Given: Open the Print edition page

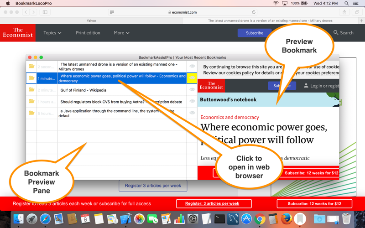Looking at the screenshot, I should coord(88,33).
